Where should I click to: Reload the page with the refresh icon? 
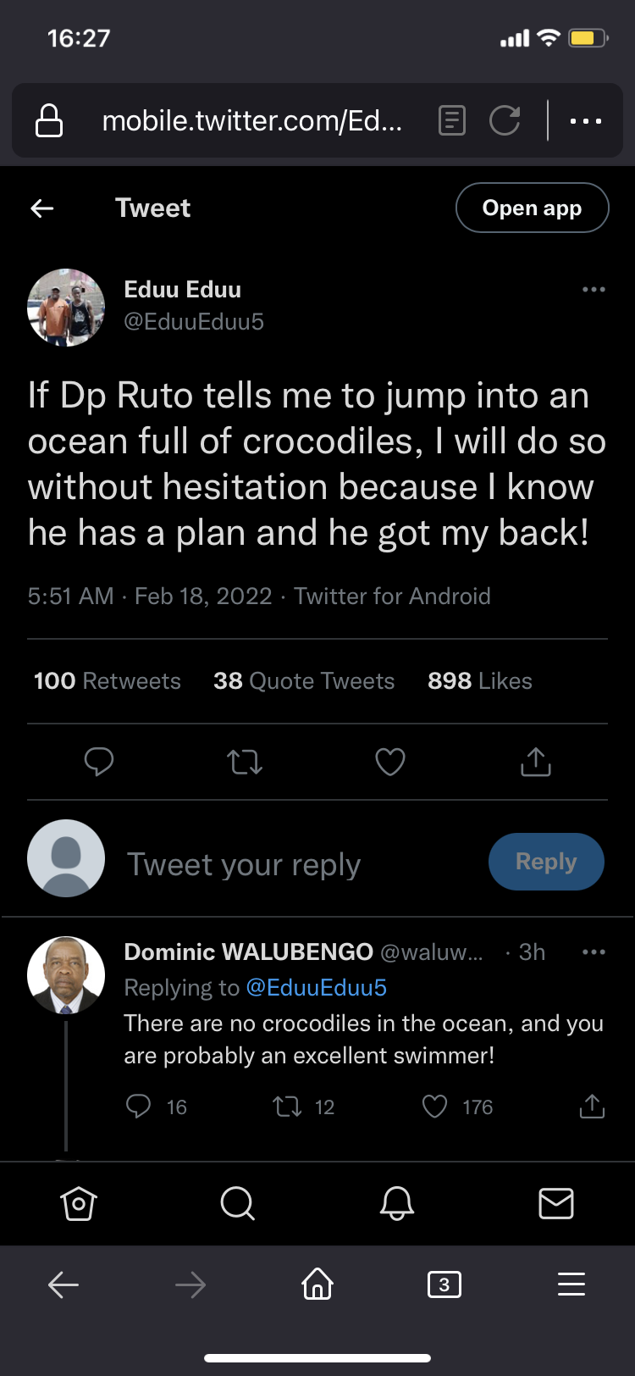[x=505, y=121]
